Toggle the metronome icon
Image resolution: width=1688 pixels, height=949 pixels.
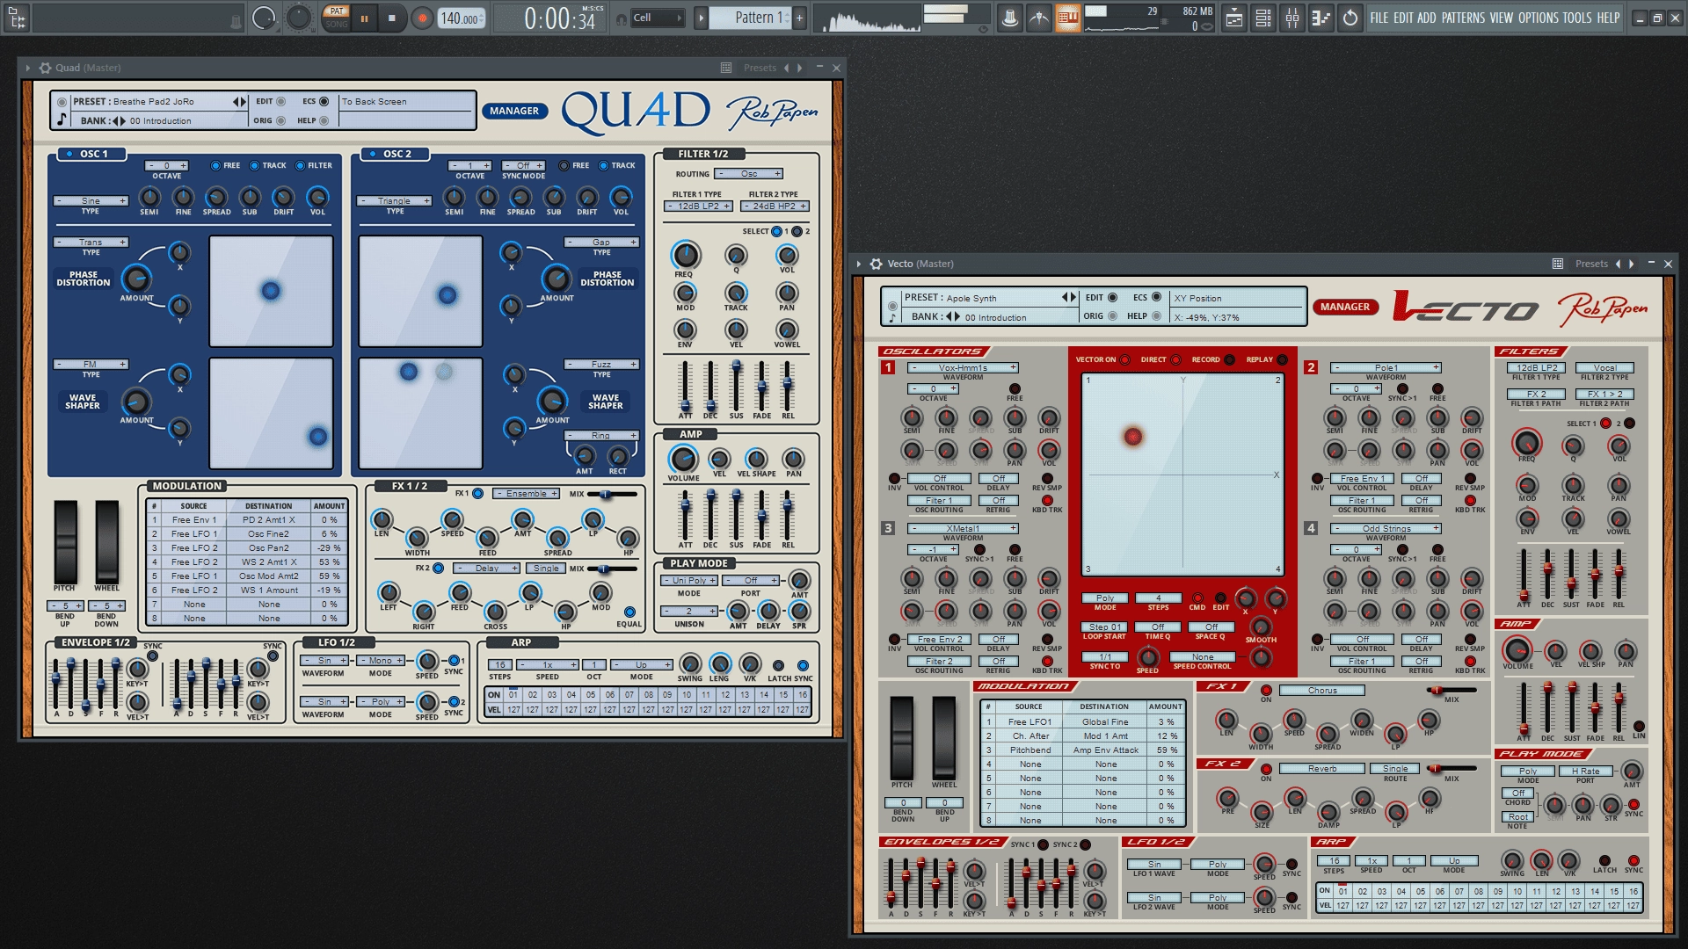pyautogui.click(x=1009, y=18)
